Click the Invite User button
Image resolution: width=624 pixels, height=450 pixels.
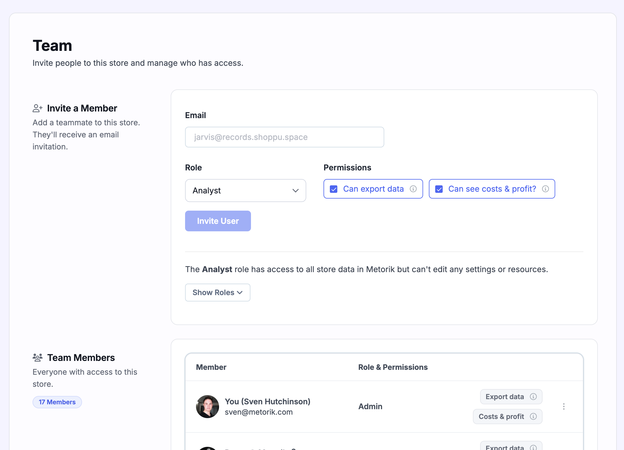[x=218, y=221]
